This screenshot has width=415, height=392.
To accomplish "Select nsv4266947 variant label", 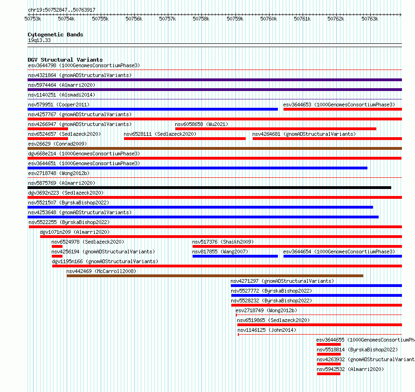I will coord(80,124).
